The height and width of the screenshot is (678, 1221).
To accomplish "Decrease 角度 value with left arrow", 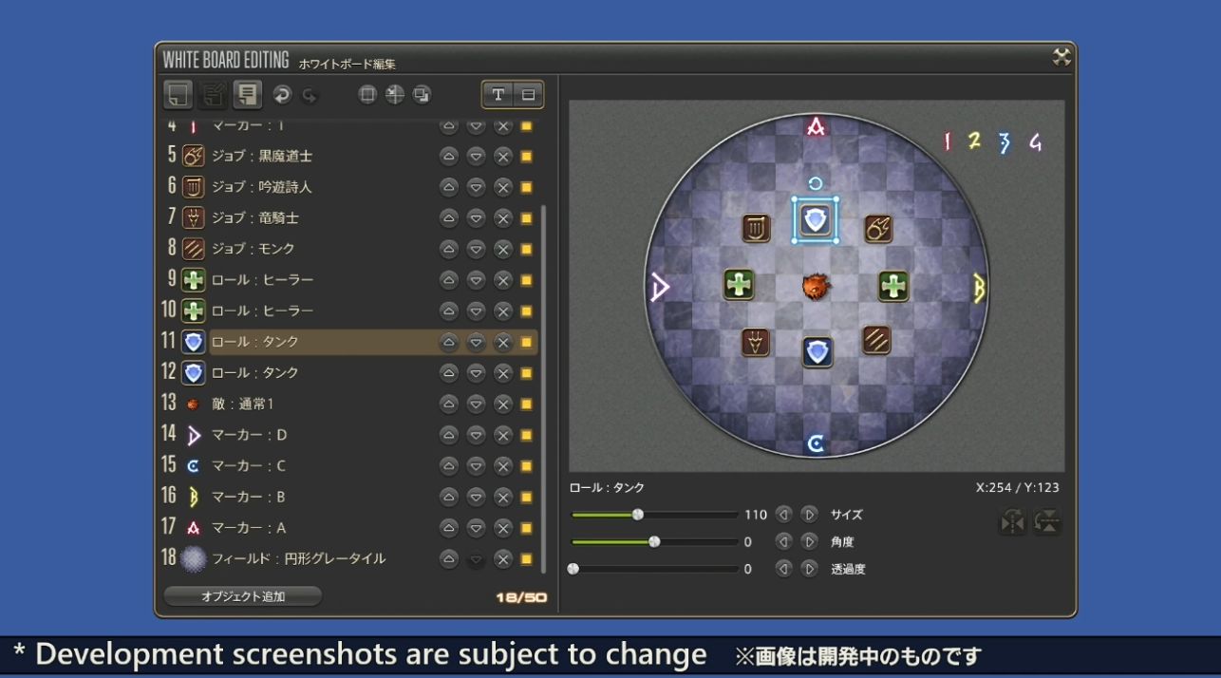I will tap(783, 542).
